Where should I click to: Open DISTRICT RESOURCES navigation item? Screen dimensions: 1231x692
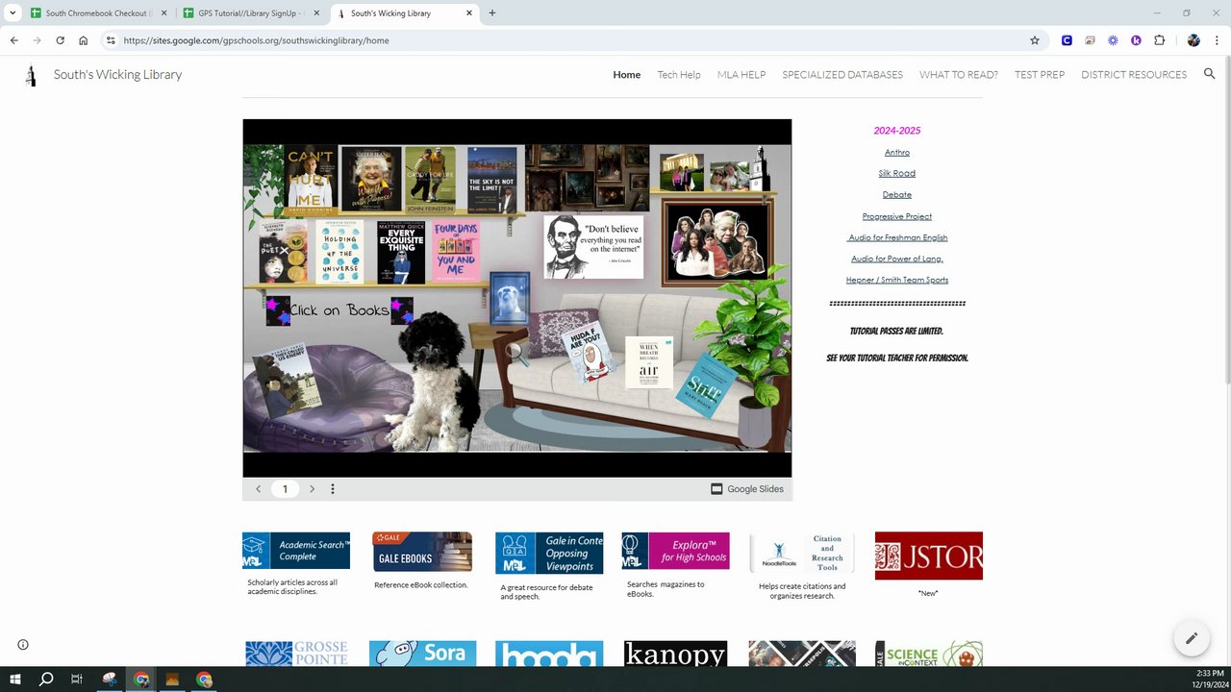click(x=1134, y=75)
